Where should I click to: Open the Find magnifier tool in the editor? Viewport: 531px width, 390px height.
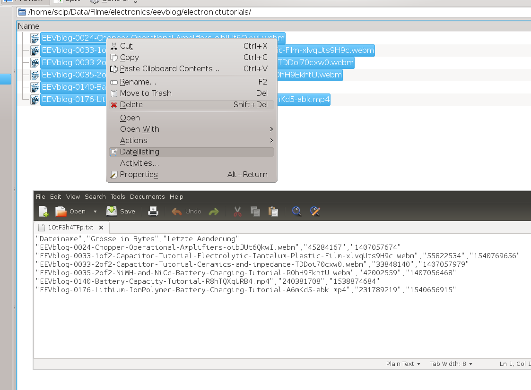pyautogui.click(x=296, y=212)
